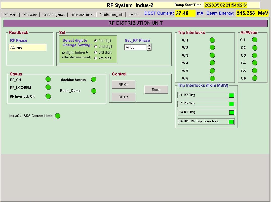Click the RF DISTRIBUTION UNIT header
The image size is (271, 202).
coord(135,23)
